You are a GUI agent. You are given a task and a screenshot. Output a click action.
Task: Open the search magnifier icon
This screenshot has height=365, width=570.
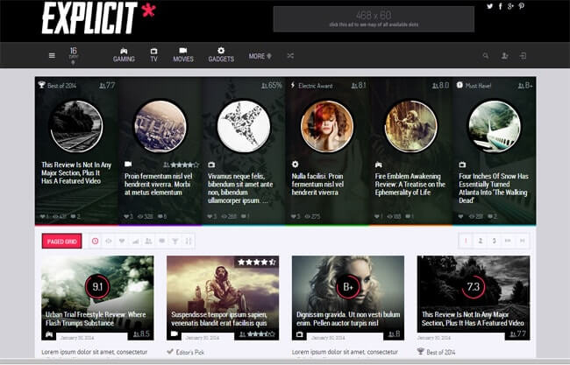pyautogui.click(x=486, y=56)
